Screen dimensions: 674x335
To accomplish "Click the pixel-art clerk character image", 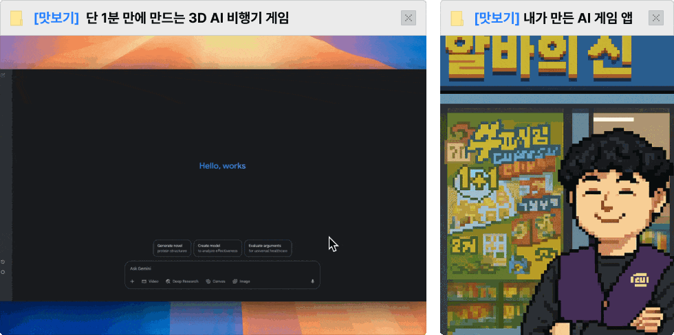I will pyautogui.click(x=602, y=231).
